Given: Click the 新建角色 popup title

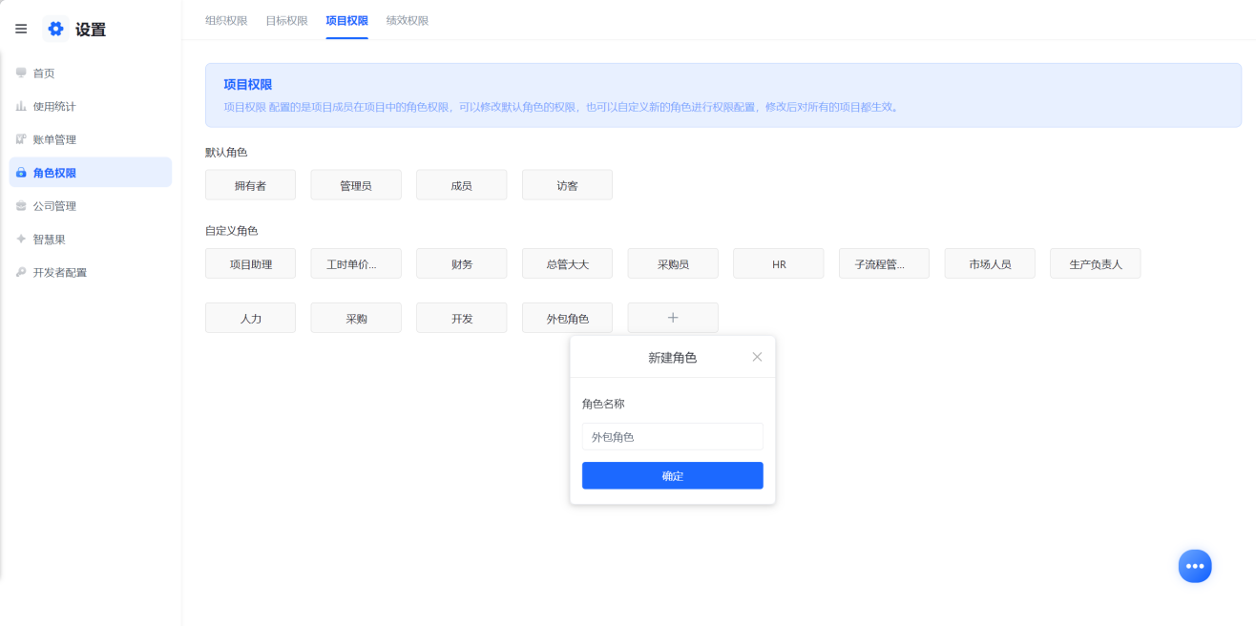Looking at the screenshot, I should click(673, 357).
